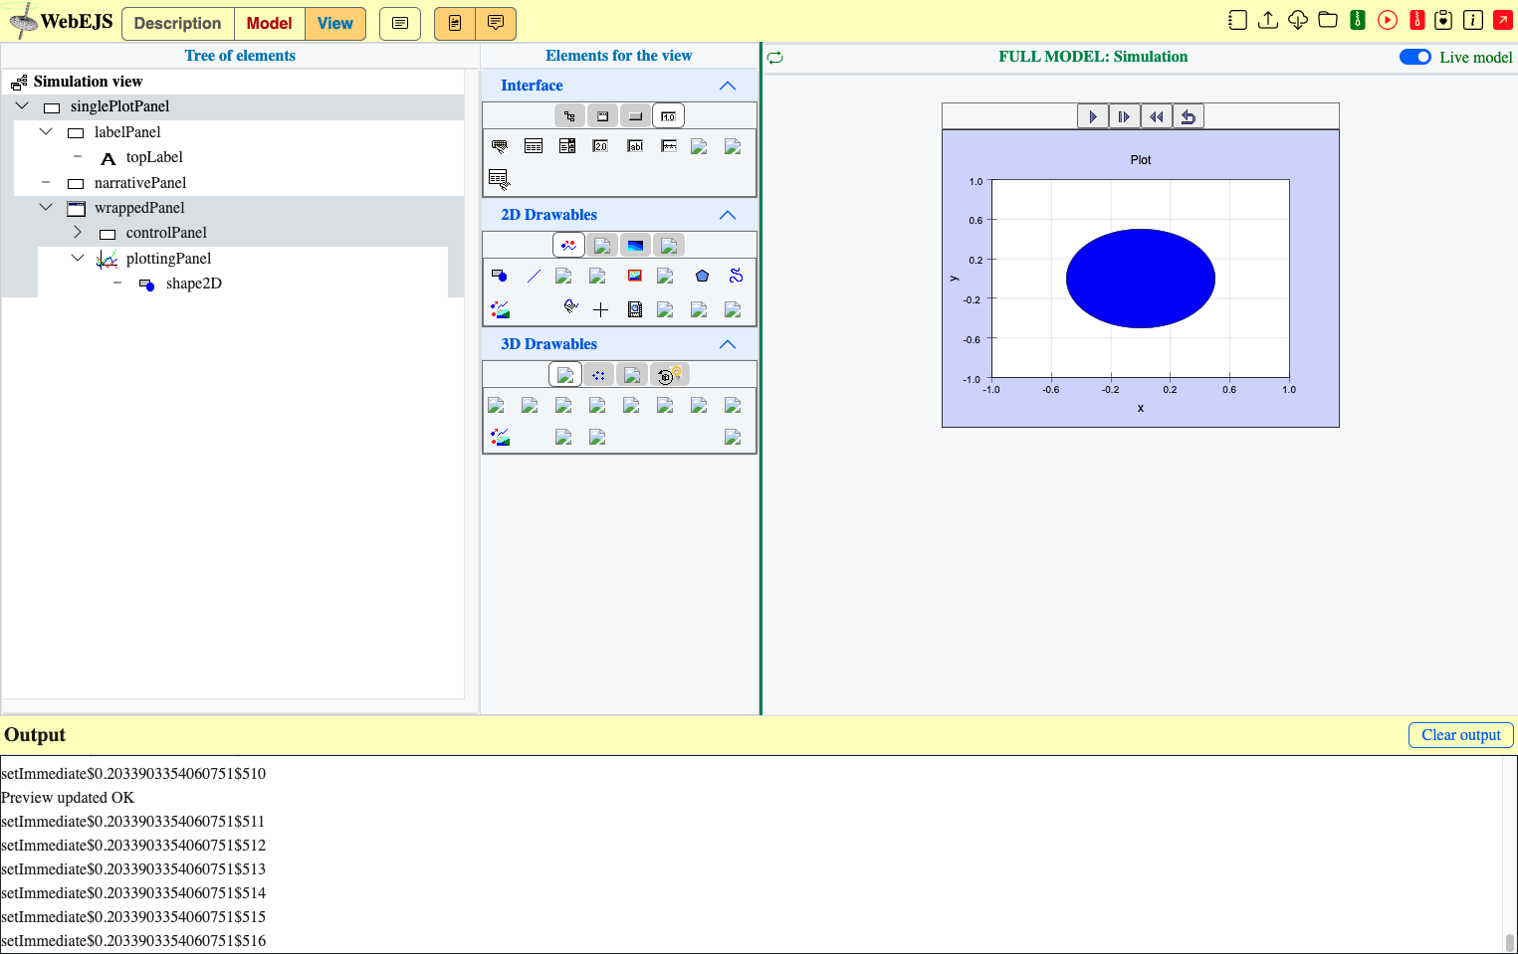Click the red zip file icon
Viewport: 1518px width, 954px height.
tap(1417, 20)
